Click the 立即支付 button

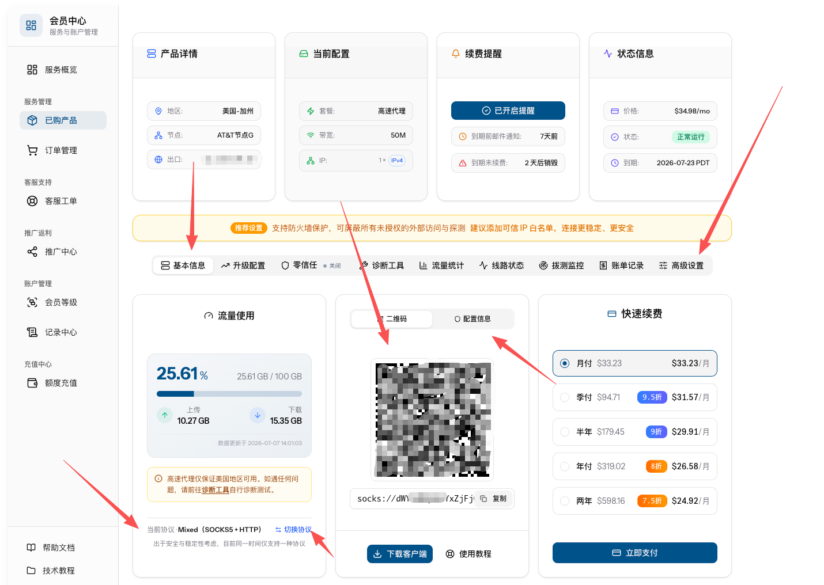click(x=635, y=553)
